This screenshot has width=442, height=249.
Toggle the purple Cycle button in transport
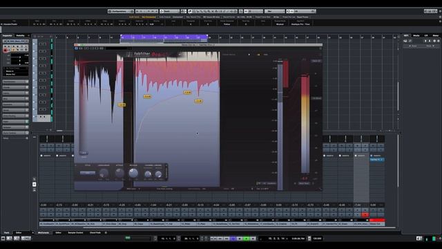pos(233,239)
